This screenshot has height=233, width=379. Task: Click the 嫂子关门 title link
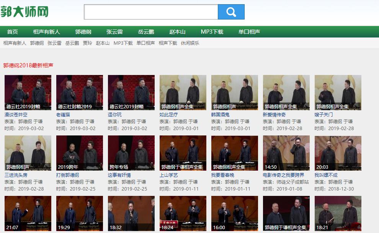[324, 115]
